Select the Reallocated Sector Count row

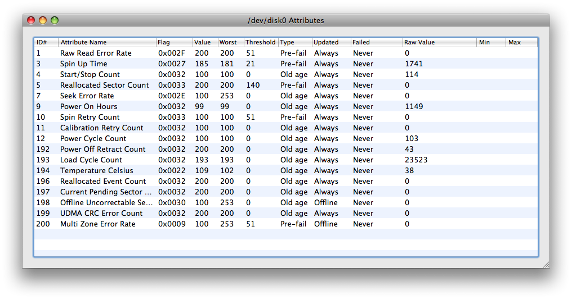(x=286, y=85)
